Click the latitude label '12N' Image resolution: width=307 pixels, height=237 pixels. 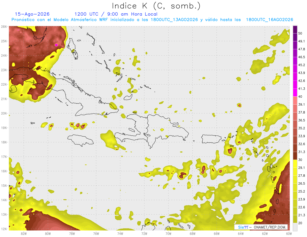[x=4, y=229]
